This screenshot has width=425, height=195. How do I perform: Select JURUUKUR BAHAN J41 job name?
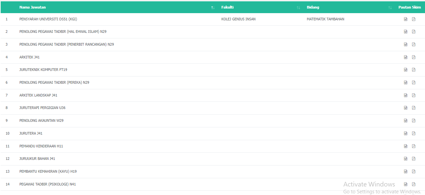point(37,159)
